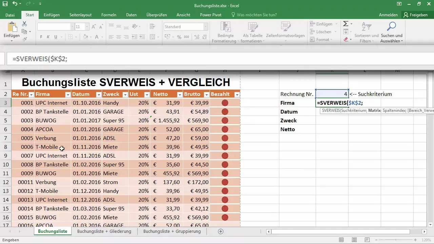Image resolution: width=434 pixels, height=244 pixels.
Task: Align cell text right
Action: 126,37
